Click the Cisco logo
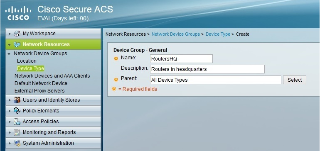 click(18, 13)
